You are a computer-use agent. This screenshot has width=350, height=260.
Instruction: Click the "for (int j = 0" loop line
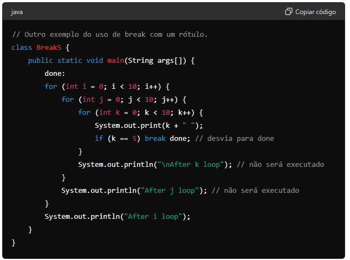124,100
